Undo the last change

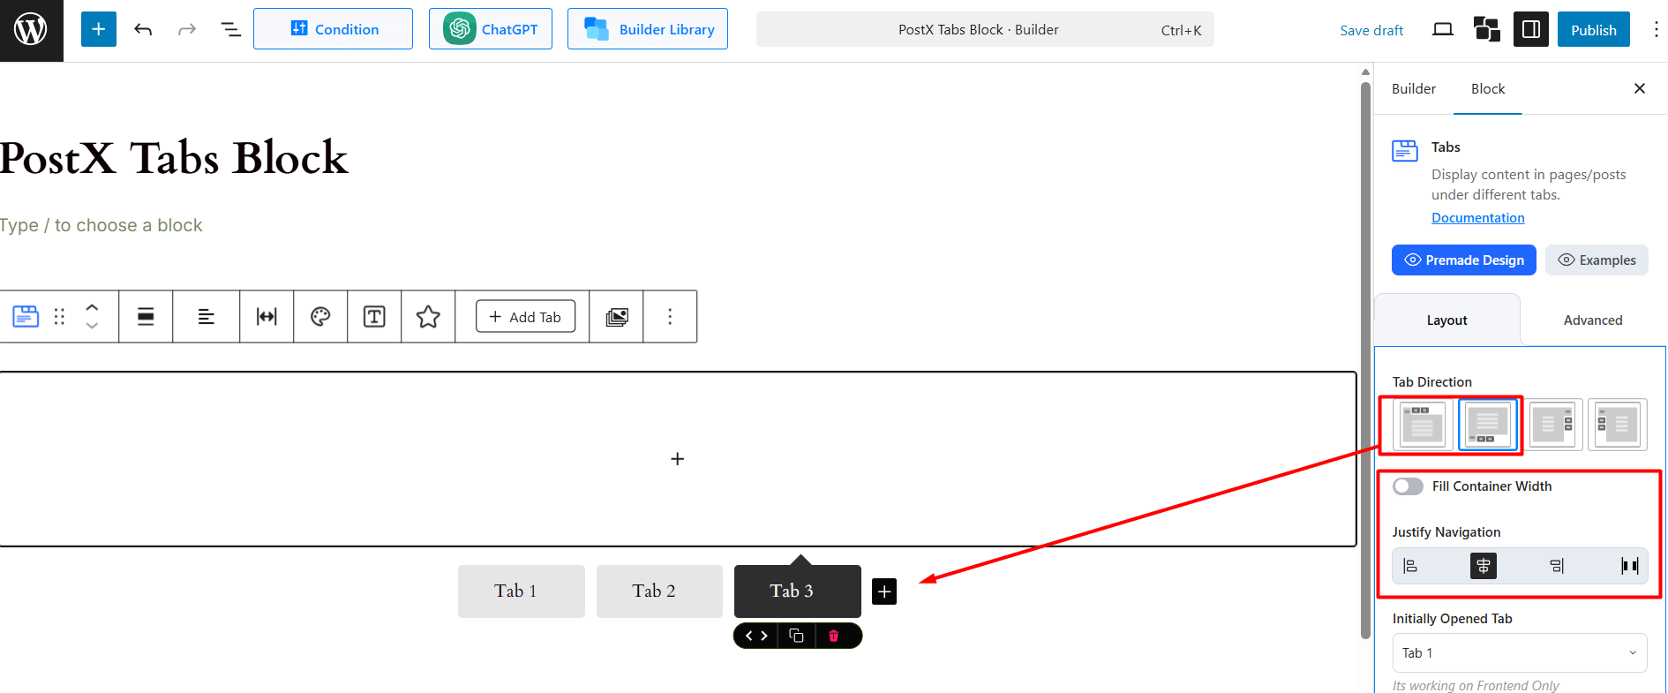coord(143,29)
